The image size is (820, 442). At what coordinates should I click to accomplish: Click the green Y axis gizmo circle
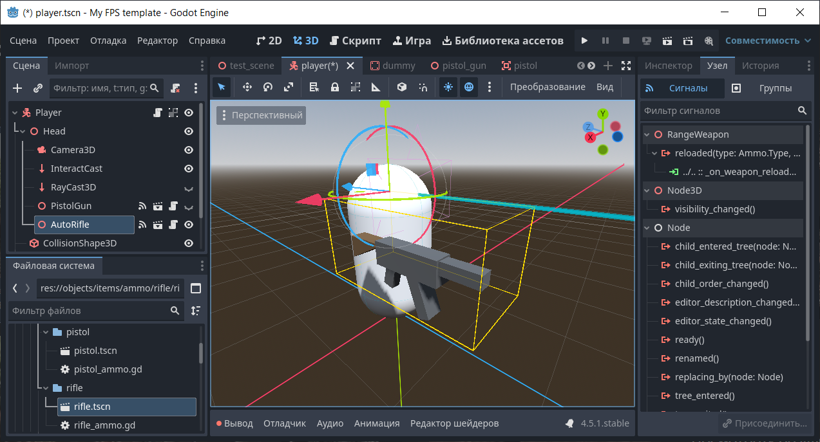(x=603, y=114)
